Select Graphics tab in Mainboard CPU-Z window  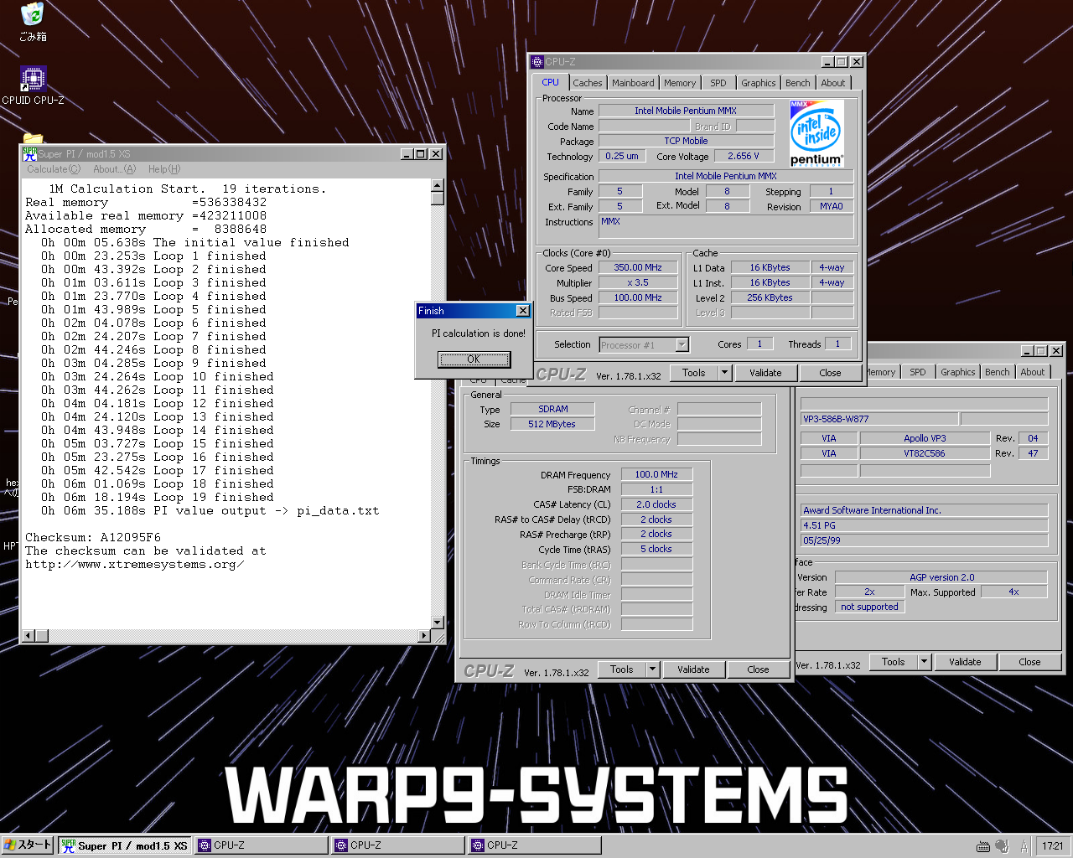click(x=958, y=372)
